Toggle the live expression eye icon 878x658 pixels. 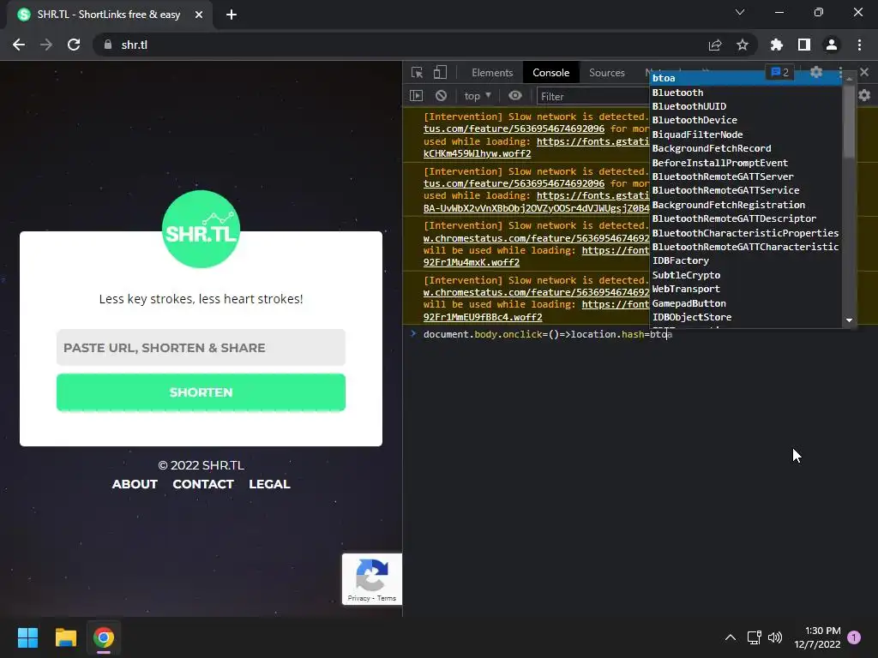point(515,96)
